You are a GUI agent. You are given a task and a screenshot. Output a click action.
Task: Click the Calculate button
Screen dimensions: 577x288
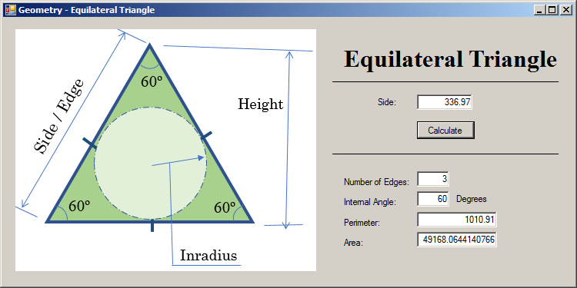click(445, 130)
